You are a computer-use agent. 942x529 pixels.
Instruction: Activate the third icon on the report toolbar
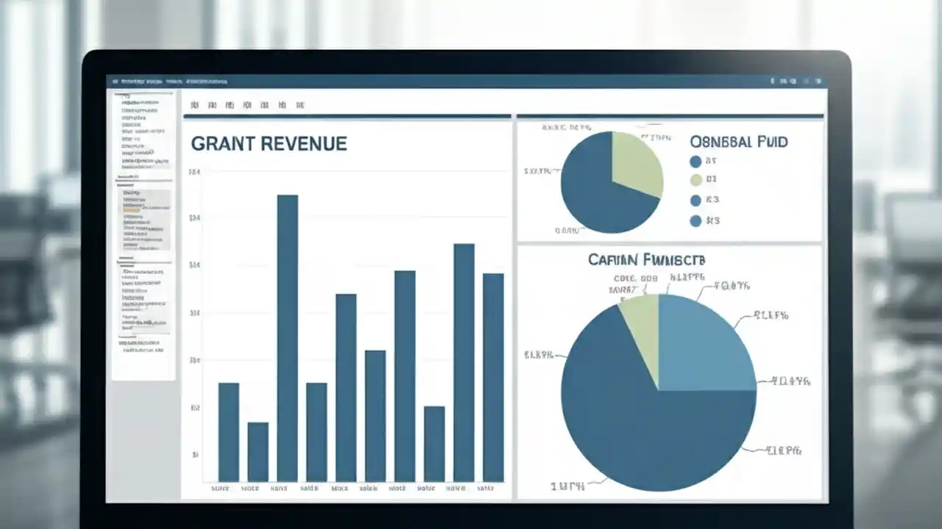pyautogui.click(x=230, y=104)
